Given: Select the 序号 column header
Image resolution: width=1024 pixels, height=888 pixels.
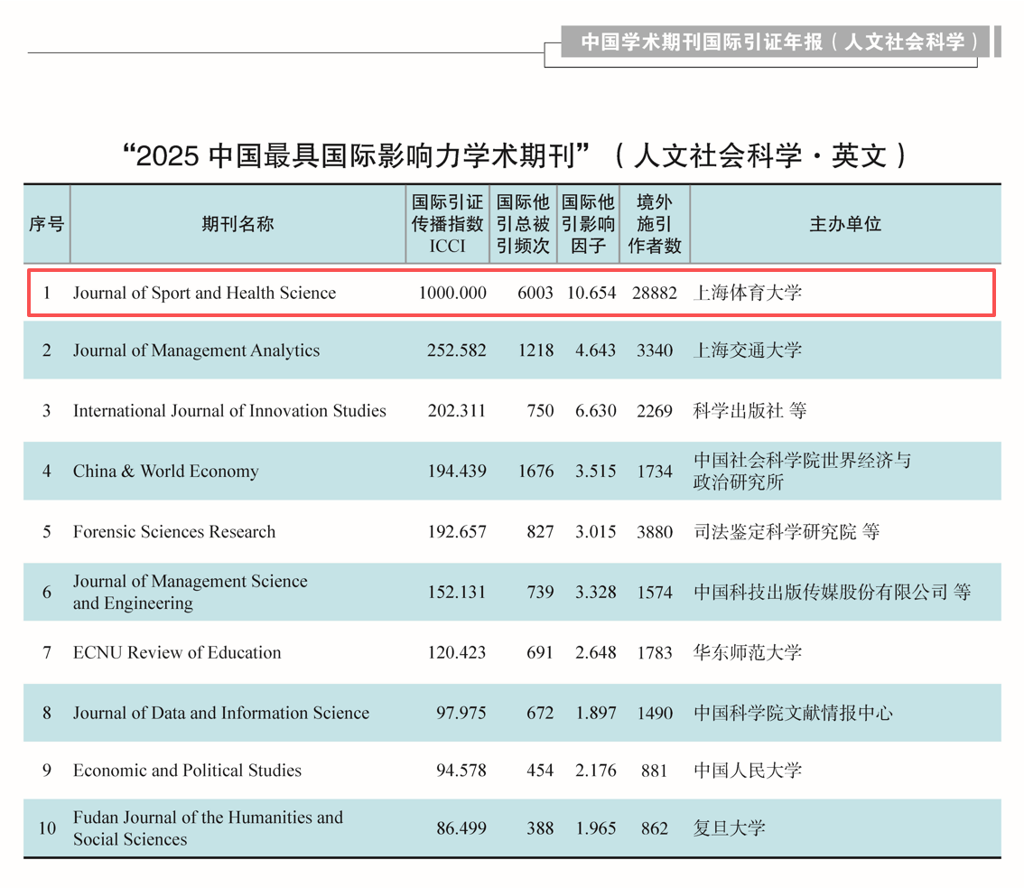Looking at the screenshot, I should click(46, 224).
